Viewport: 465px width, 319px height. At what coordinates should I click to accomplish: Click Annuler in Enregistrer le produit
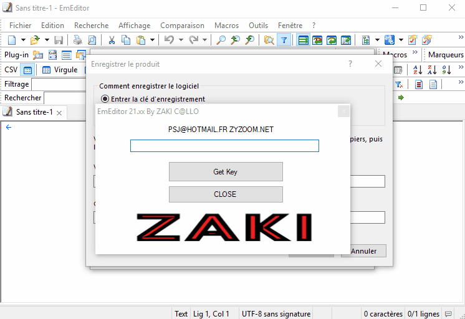(363, 251)
